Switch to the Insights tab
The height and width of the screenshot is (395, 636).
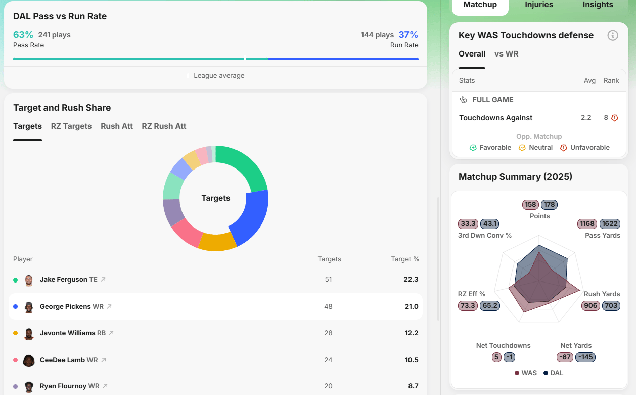pos(598,5)
